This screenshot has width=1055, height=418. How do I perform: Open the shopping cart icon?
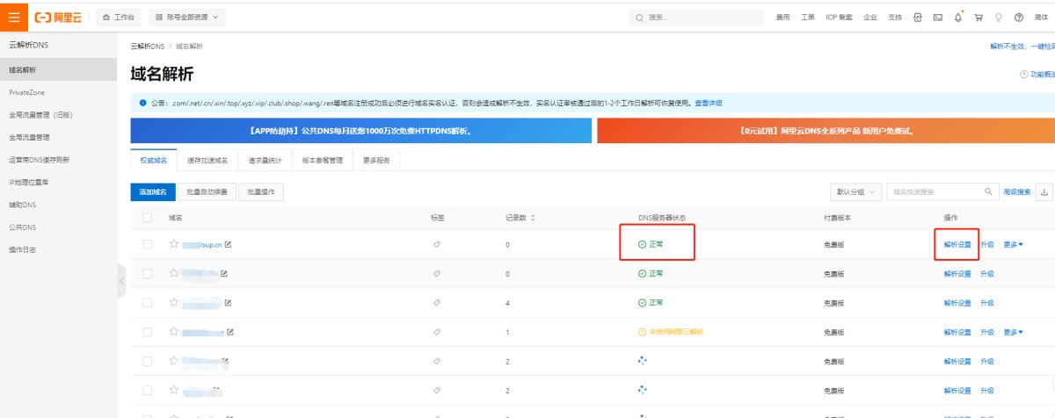[x=978, y=17]
